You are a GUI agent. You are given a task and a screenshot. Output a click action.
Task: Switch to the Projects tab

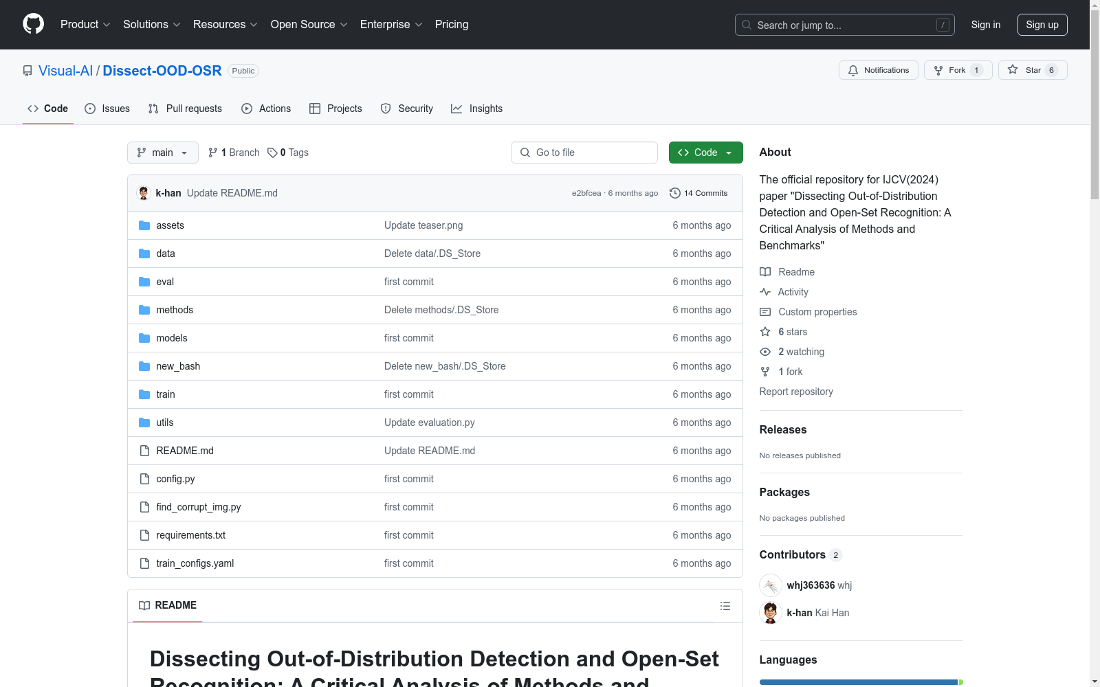point(335,109)
